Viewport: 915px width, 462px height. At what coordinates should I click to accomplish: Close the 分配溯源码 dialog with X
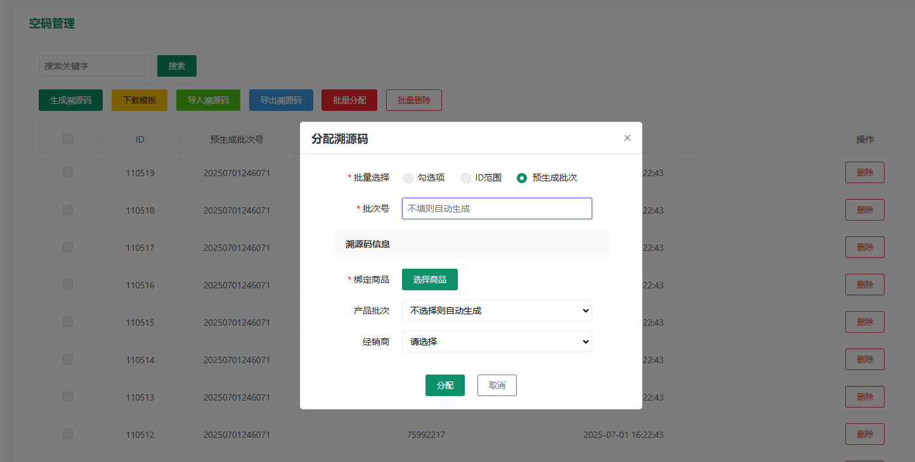627,138
